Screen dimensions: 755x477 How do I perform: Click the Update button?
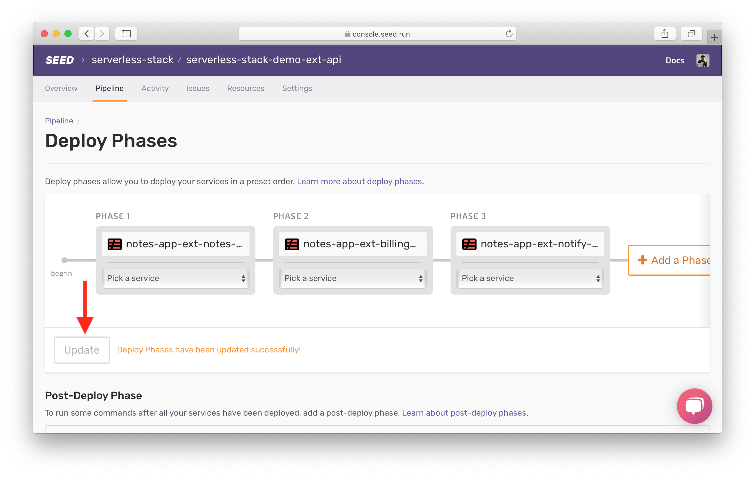pyautogui.click(x=82, y=349)
